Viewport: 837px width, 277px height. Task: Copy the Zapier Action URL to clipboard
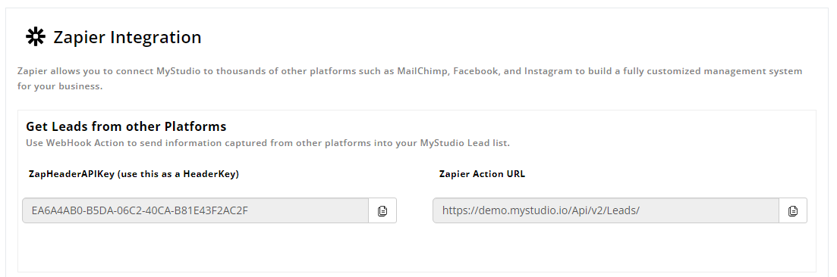click(793, 211)
